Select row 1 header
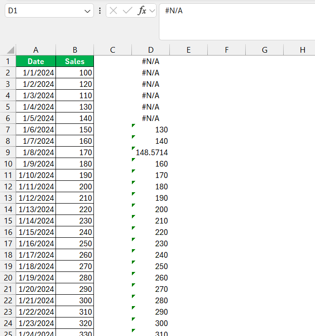 pos(8,61)
